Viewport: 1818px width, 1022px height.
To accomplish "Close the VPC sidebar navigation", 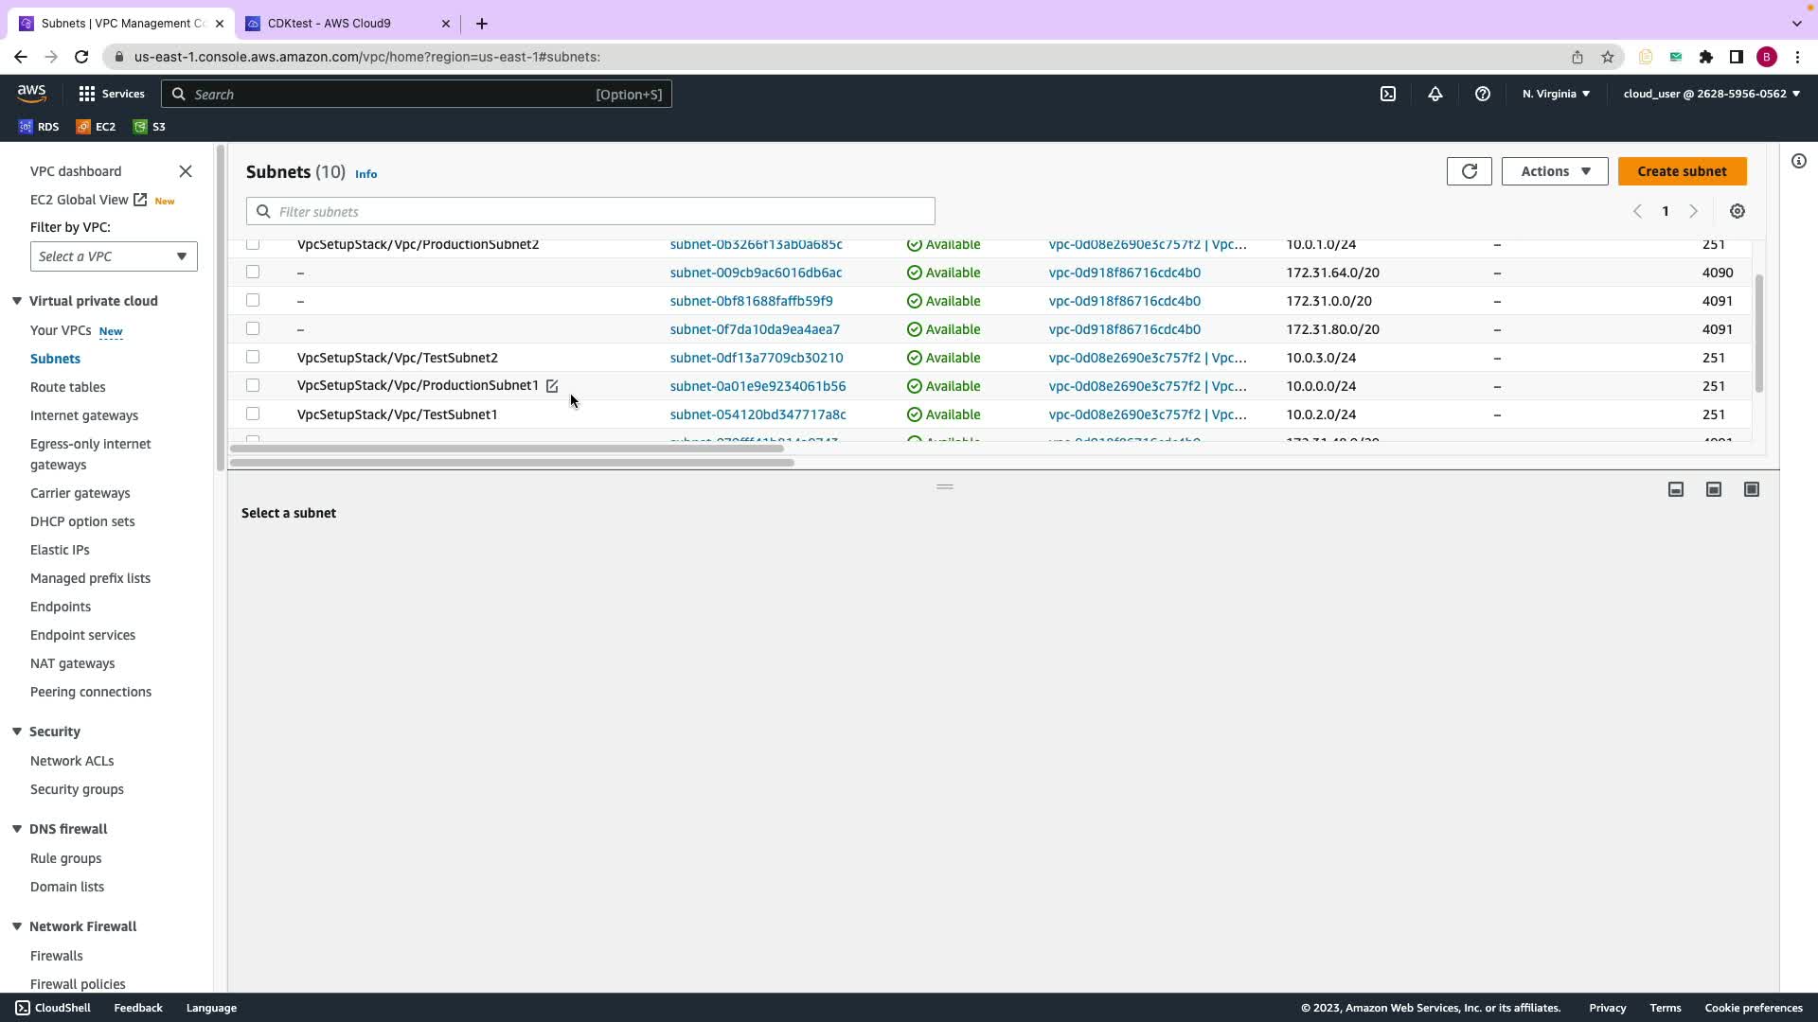I will [x=186, y=171].
